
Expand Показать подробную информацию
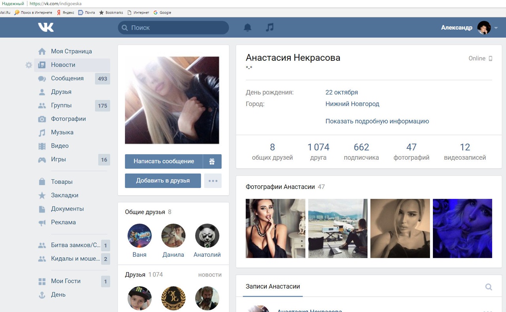[x=377, y=121]
